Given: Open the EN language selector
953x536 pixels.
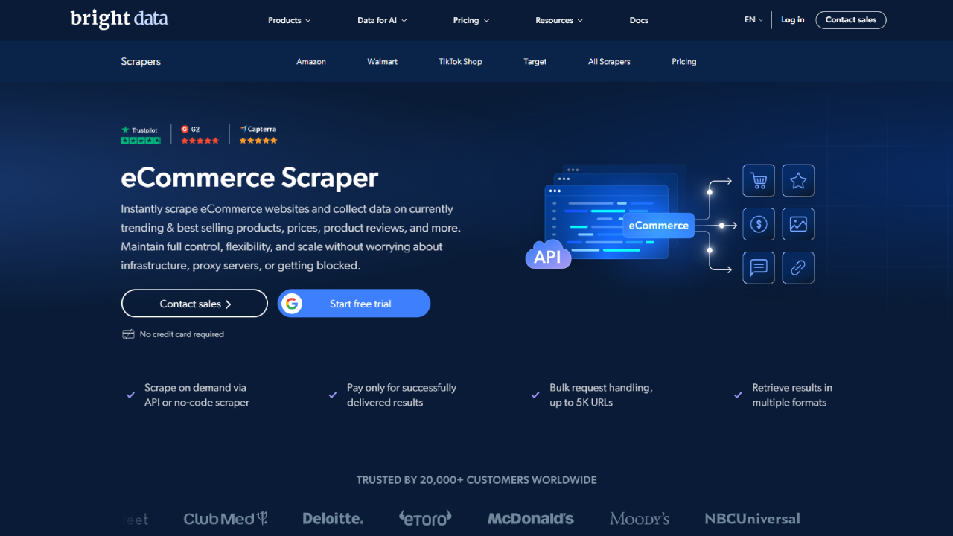Looking at the screenshot, I should [x=753, y=20].
